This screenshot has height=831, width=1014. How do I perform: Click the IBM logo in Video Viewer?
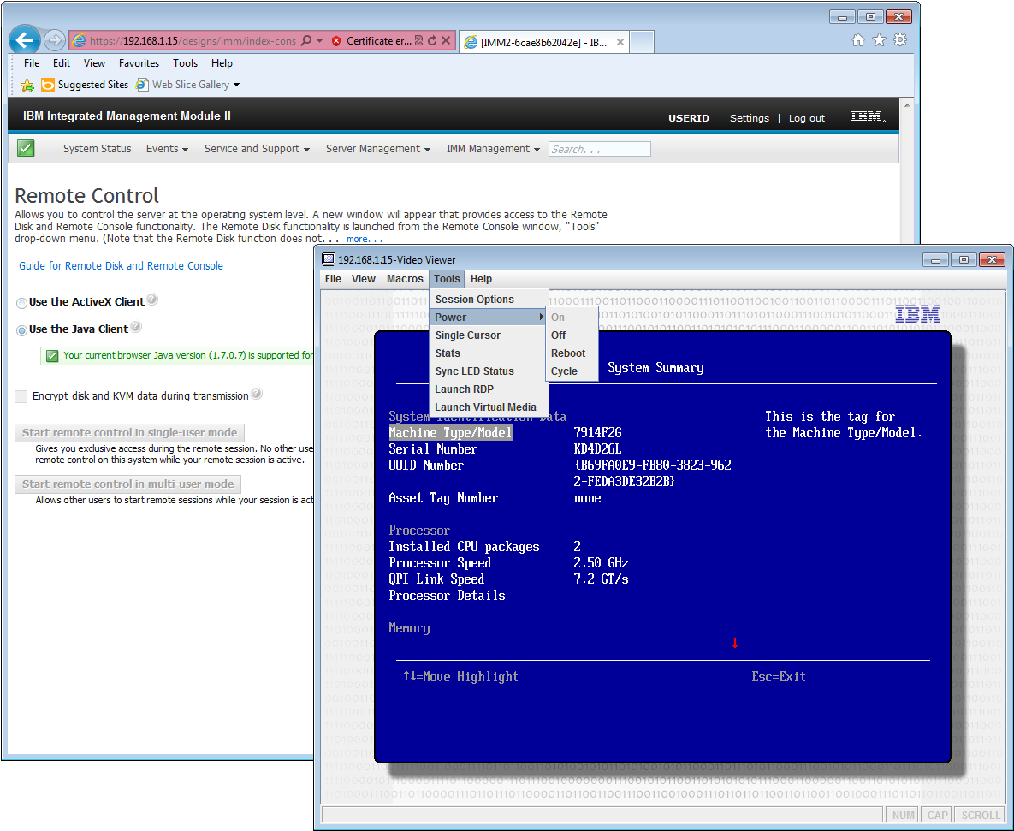tap(917, 315)
